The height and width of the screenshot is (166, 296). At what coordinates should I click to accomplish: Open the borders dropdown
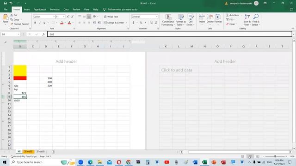click(x=56, y=23)
